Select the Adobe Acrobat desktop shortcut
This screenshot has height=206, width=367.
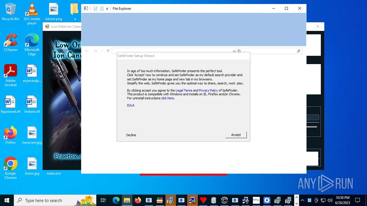point(11,76)
